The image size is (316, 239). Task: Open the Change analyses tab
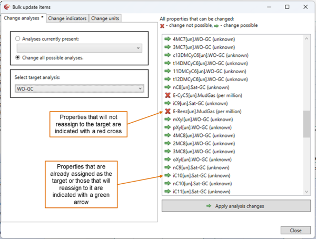point(24,18)
